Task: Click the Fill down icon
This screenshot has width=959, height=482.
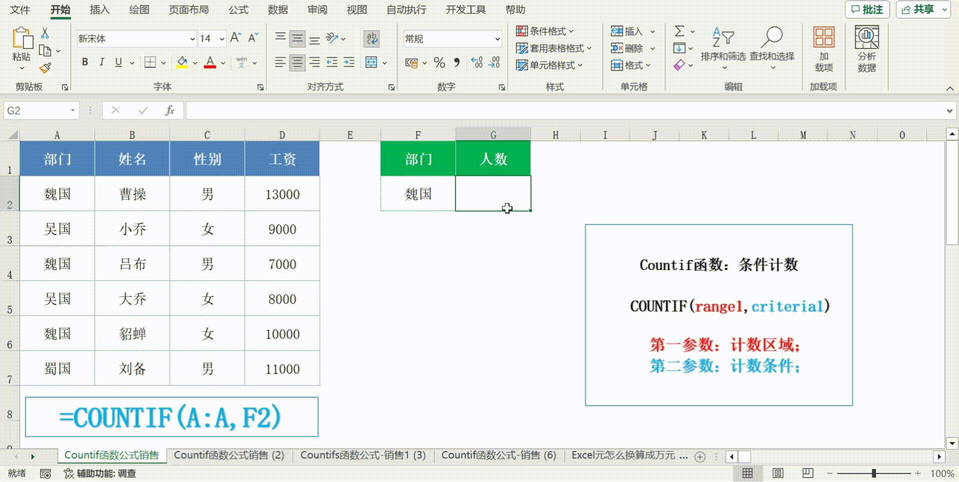Action: pyautogui.click(x=679, y=48)
